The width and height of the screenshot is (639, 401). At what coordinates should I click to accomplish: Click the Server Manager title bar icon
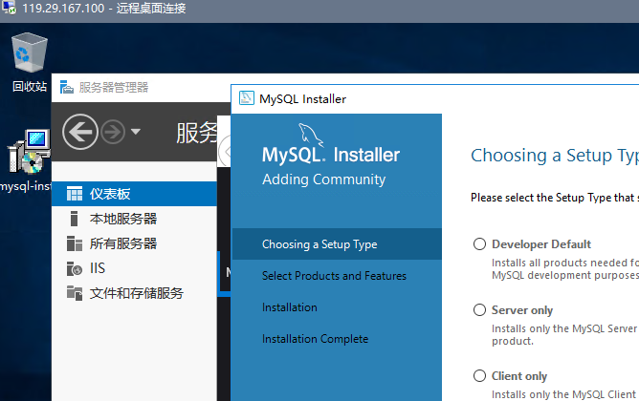tap(66, 87)
